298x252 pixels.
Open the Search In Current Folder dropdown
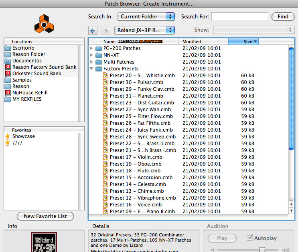pyautogui.click(x=146, y=17)
